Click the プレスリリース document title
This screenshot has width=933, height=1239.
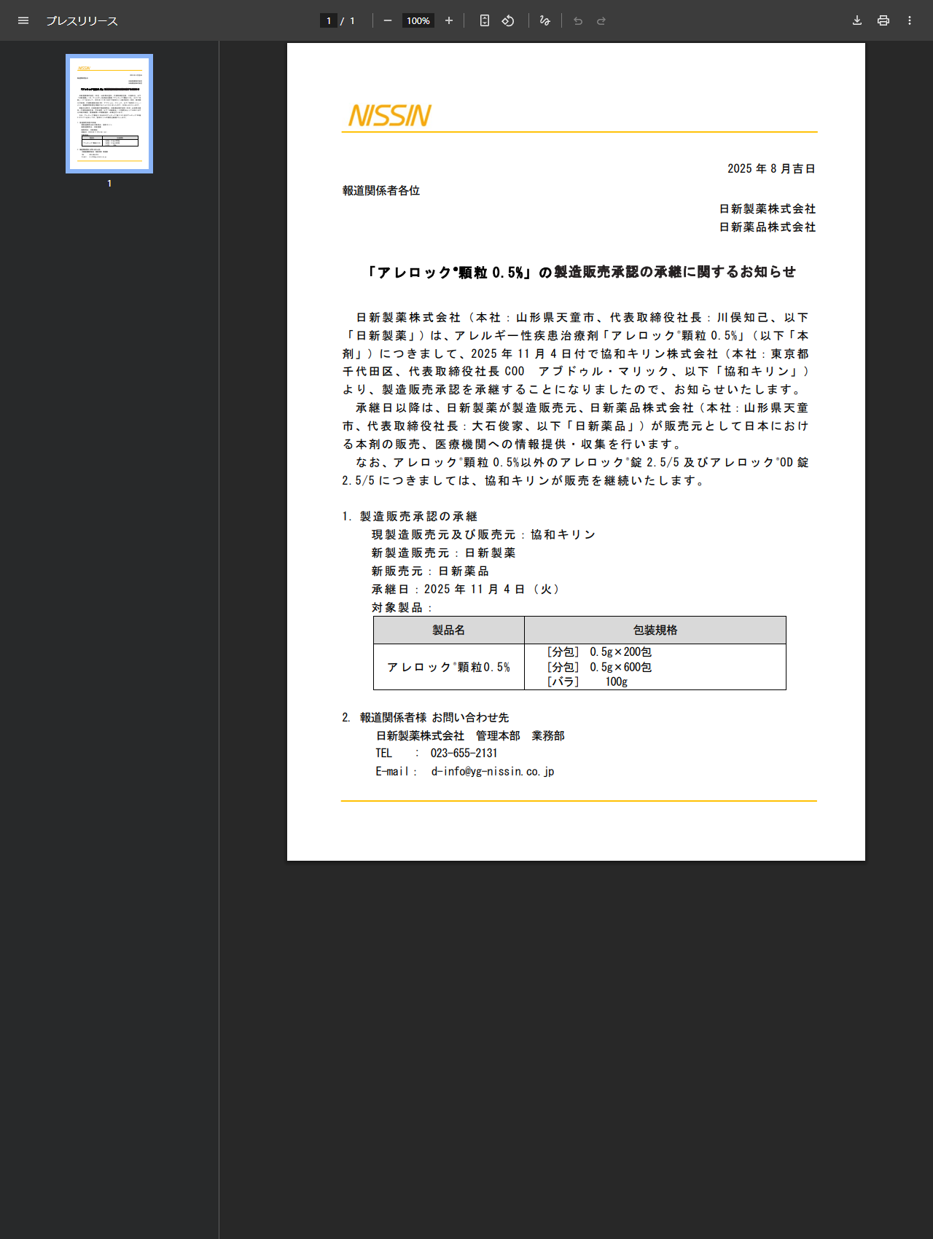click(x=82, y=21)
